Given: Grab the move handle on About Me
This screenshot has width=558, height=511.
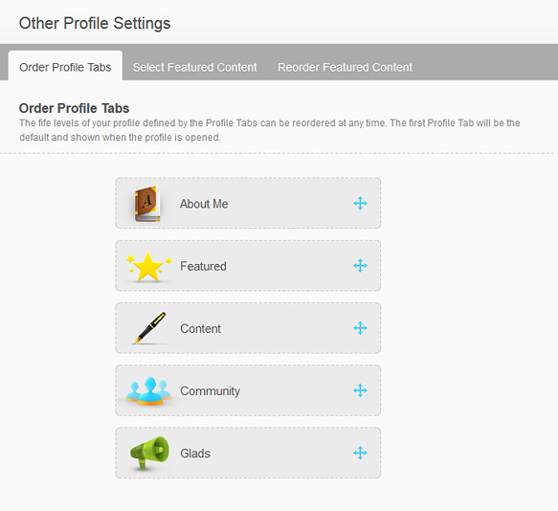Looking at the screenshot, I should (360, 203).
